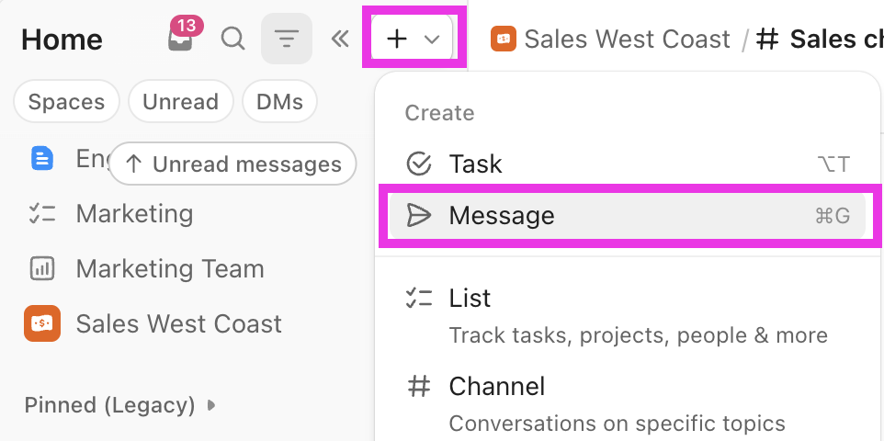
Task: Toggle the Spaces filter chip
Action: click(x=66, y=101)
